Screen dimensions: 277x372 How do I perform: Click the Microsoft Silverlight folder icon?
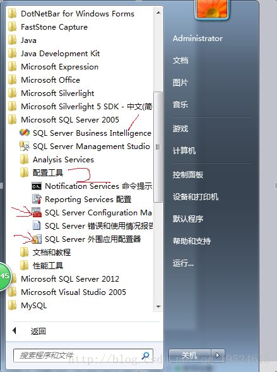click(x=12, y=93)
